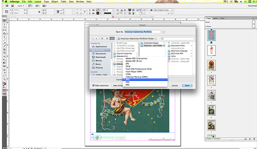Click Save in the Export dialog
The height and width of the screenshot is (149, 257).
pos(187,85)
